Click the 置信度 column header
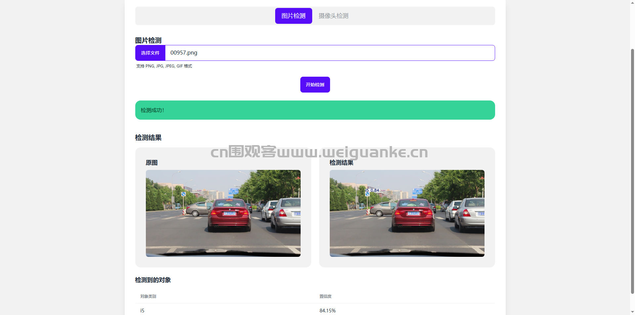The image size is (635, 315). click(325, 296)
